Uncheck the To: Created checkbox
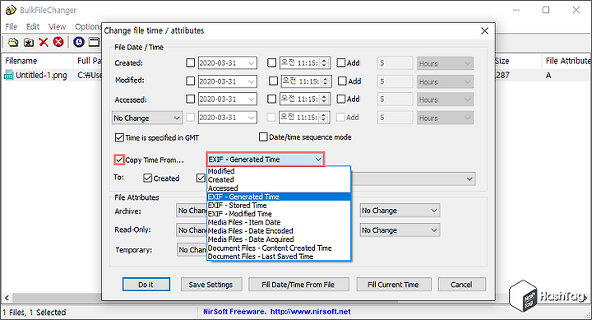 [148, 178]
